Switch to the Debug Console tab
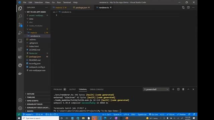Image resolution: width=214 pixels, height=120 pixels. 97,89
